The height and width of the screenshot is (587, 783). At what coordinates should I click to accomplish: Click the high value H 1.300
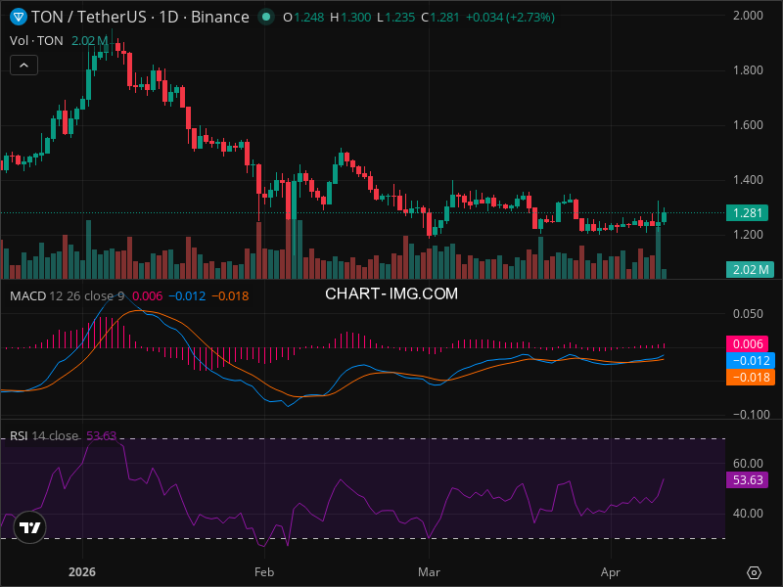pyautogui.click(x=350, y=18)
